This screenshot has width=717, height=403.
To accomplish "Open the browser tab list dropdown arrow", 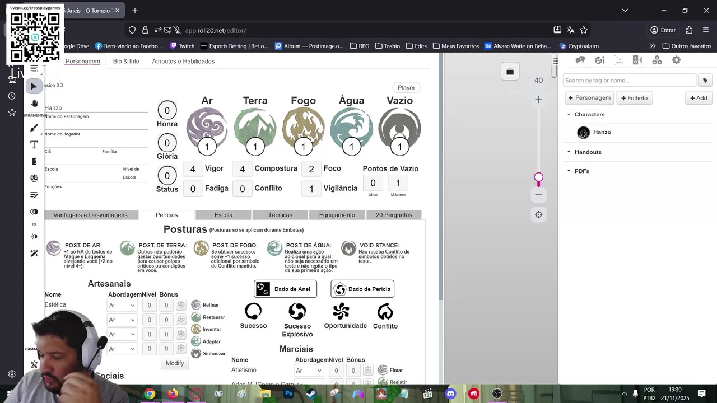I will click(x=625, y=10).
